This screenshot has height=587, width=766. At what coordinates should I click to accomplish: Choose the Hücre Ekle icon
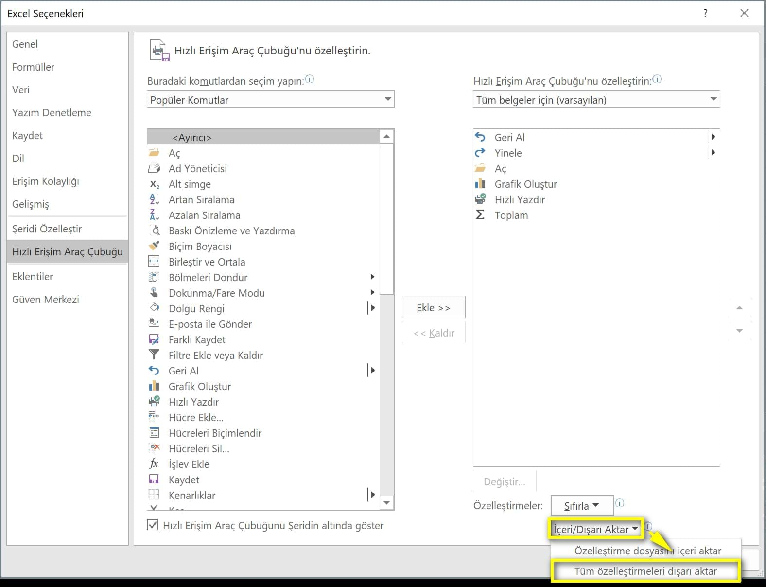(154, 417)
